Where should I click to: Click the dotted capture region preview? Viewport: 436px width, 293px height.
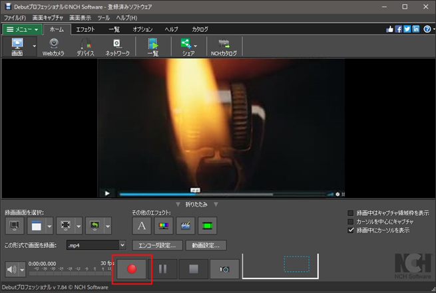pos(296,264)
